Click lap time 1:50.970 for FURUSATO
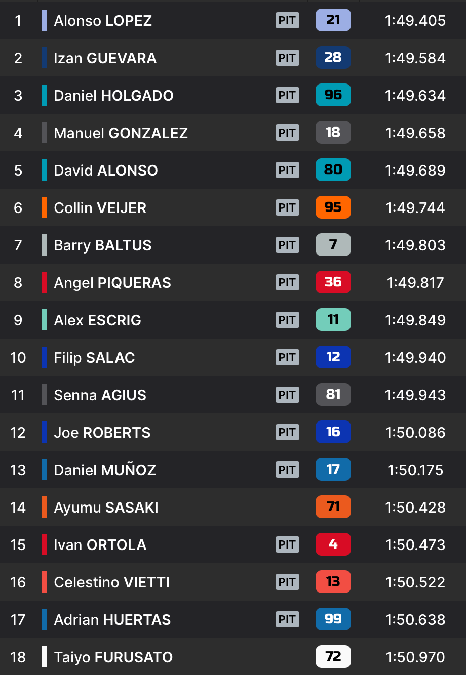 coord(415,657)
